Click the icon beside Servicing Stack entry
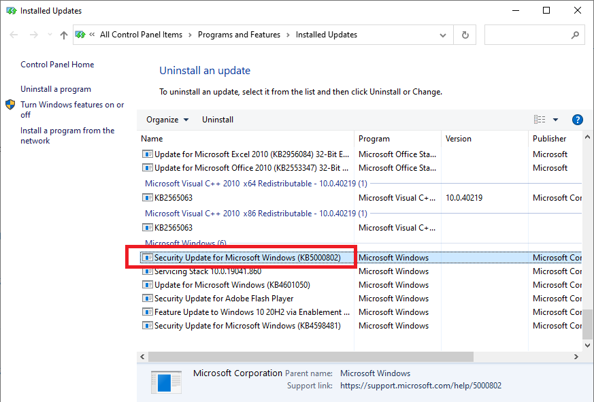594x402 pixels. tap(147, 271)
